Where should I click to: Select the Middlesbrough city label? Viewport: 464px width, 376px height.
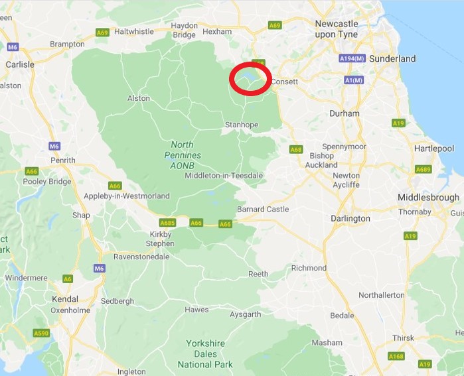[429, 198]
